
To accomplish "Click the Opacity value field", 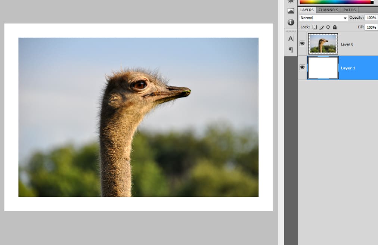I will (371, 18).
